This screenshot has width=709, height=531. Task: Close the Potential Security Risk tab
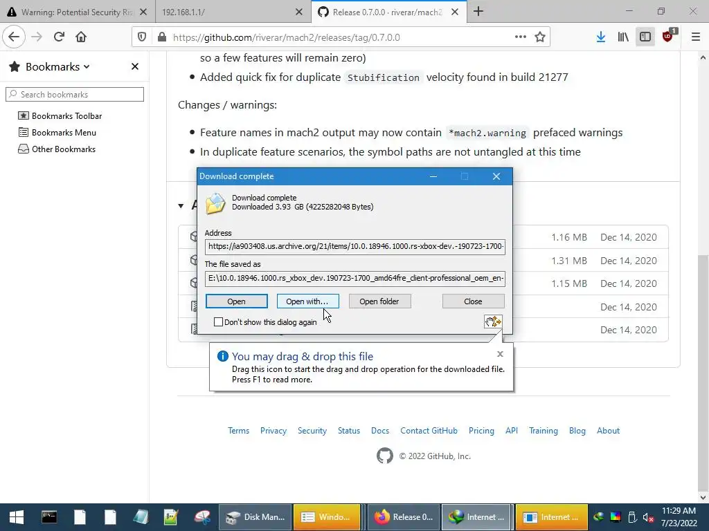coord(143,12)
